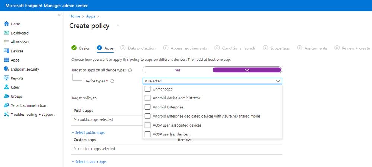Viewport: 372px width, 167px height.
Task: Check AOSP user-associated devices option
Action: [x=147, y=125]
